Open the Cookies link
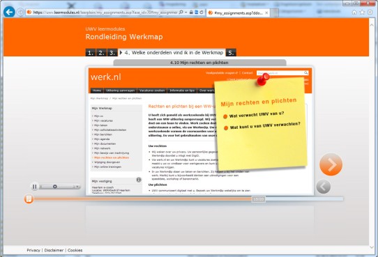This screenshot has height=257, width=378. [75, 250]
